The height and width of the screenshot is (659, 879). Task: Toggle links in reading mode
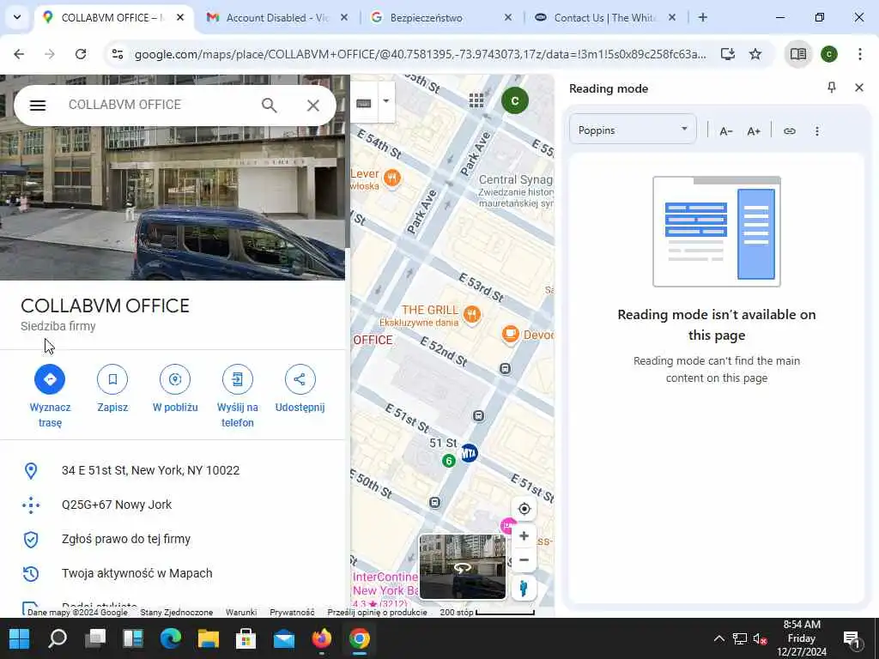790,131
